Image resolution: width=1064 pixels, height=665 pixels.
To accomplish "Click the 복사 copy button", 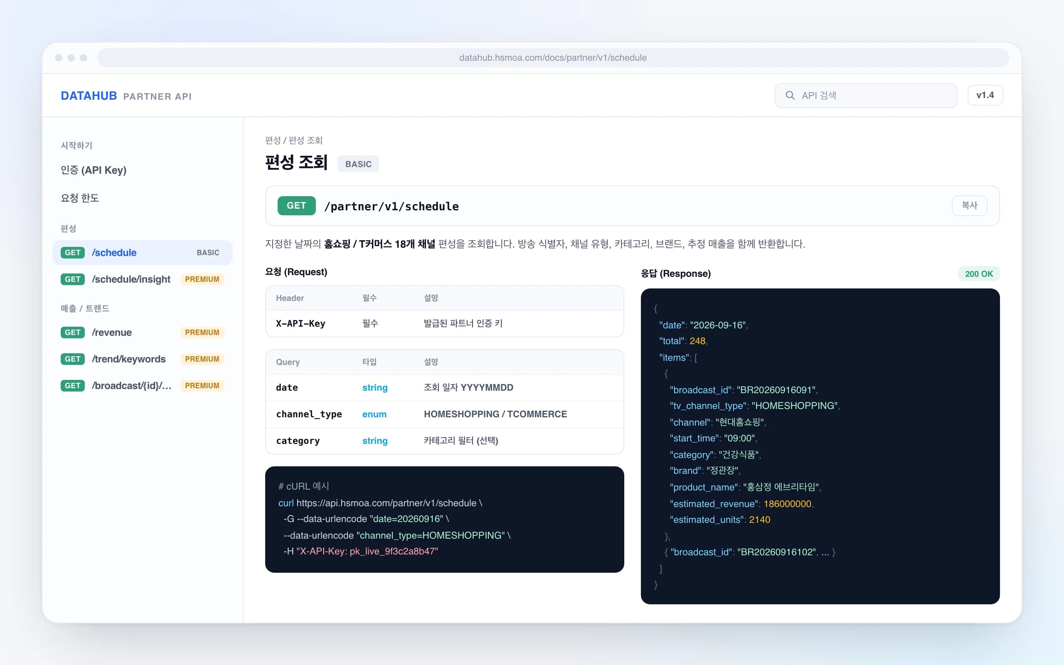I will [969, 205].
